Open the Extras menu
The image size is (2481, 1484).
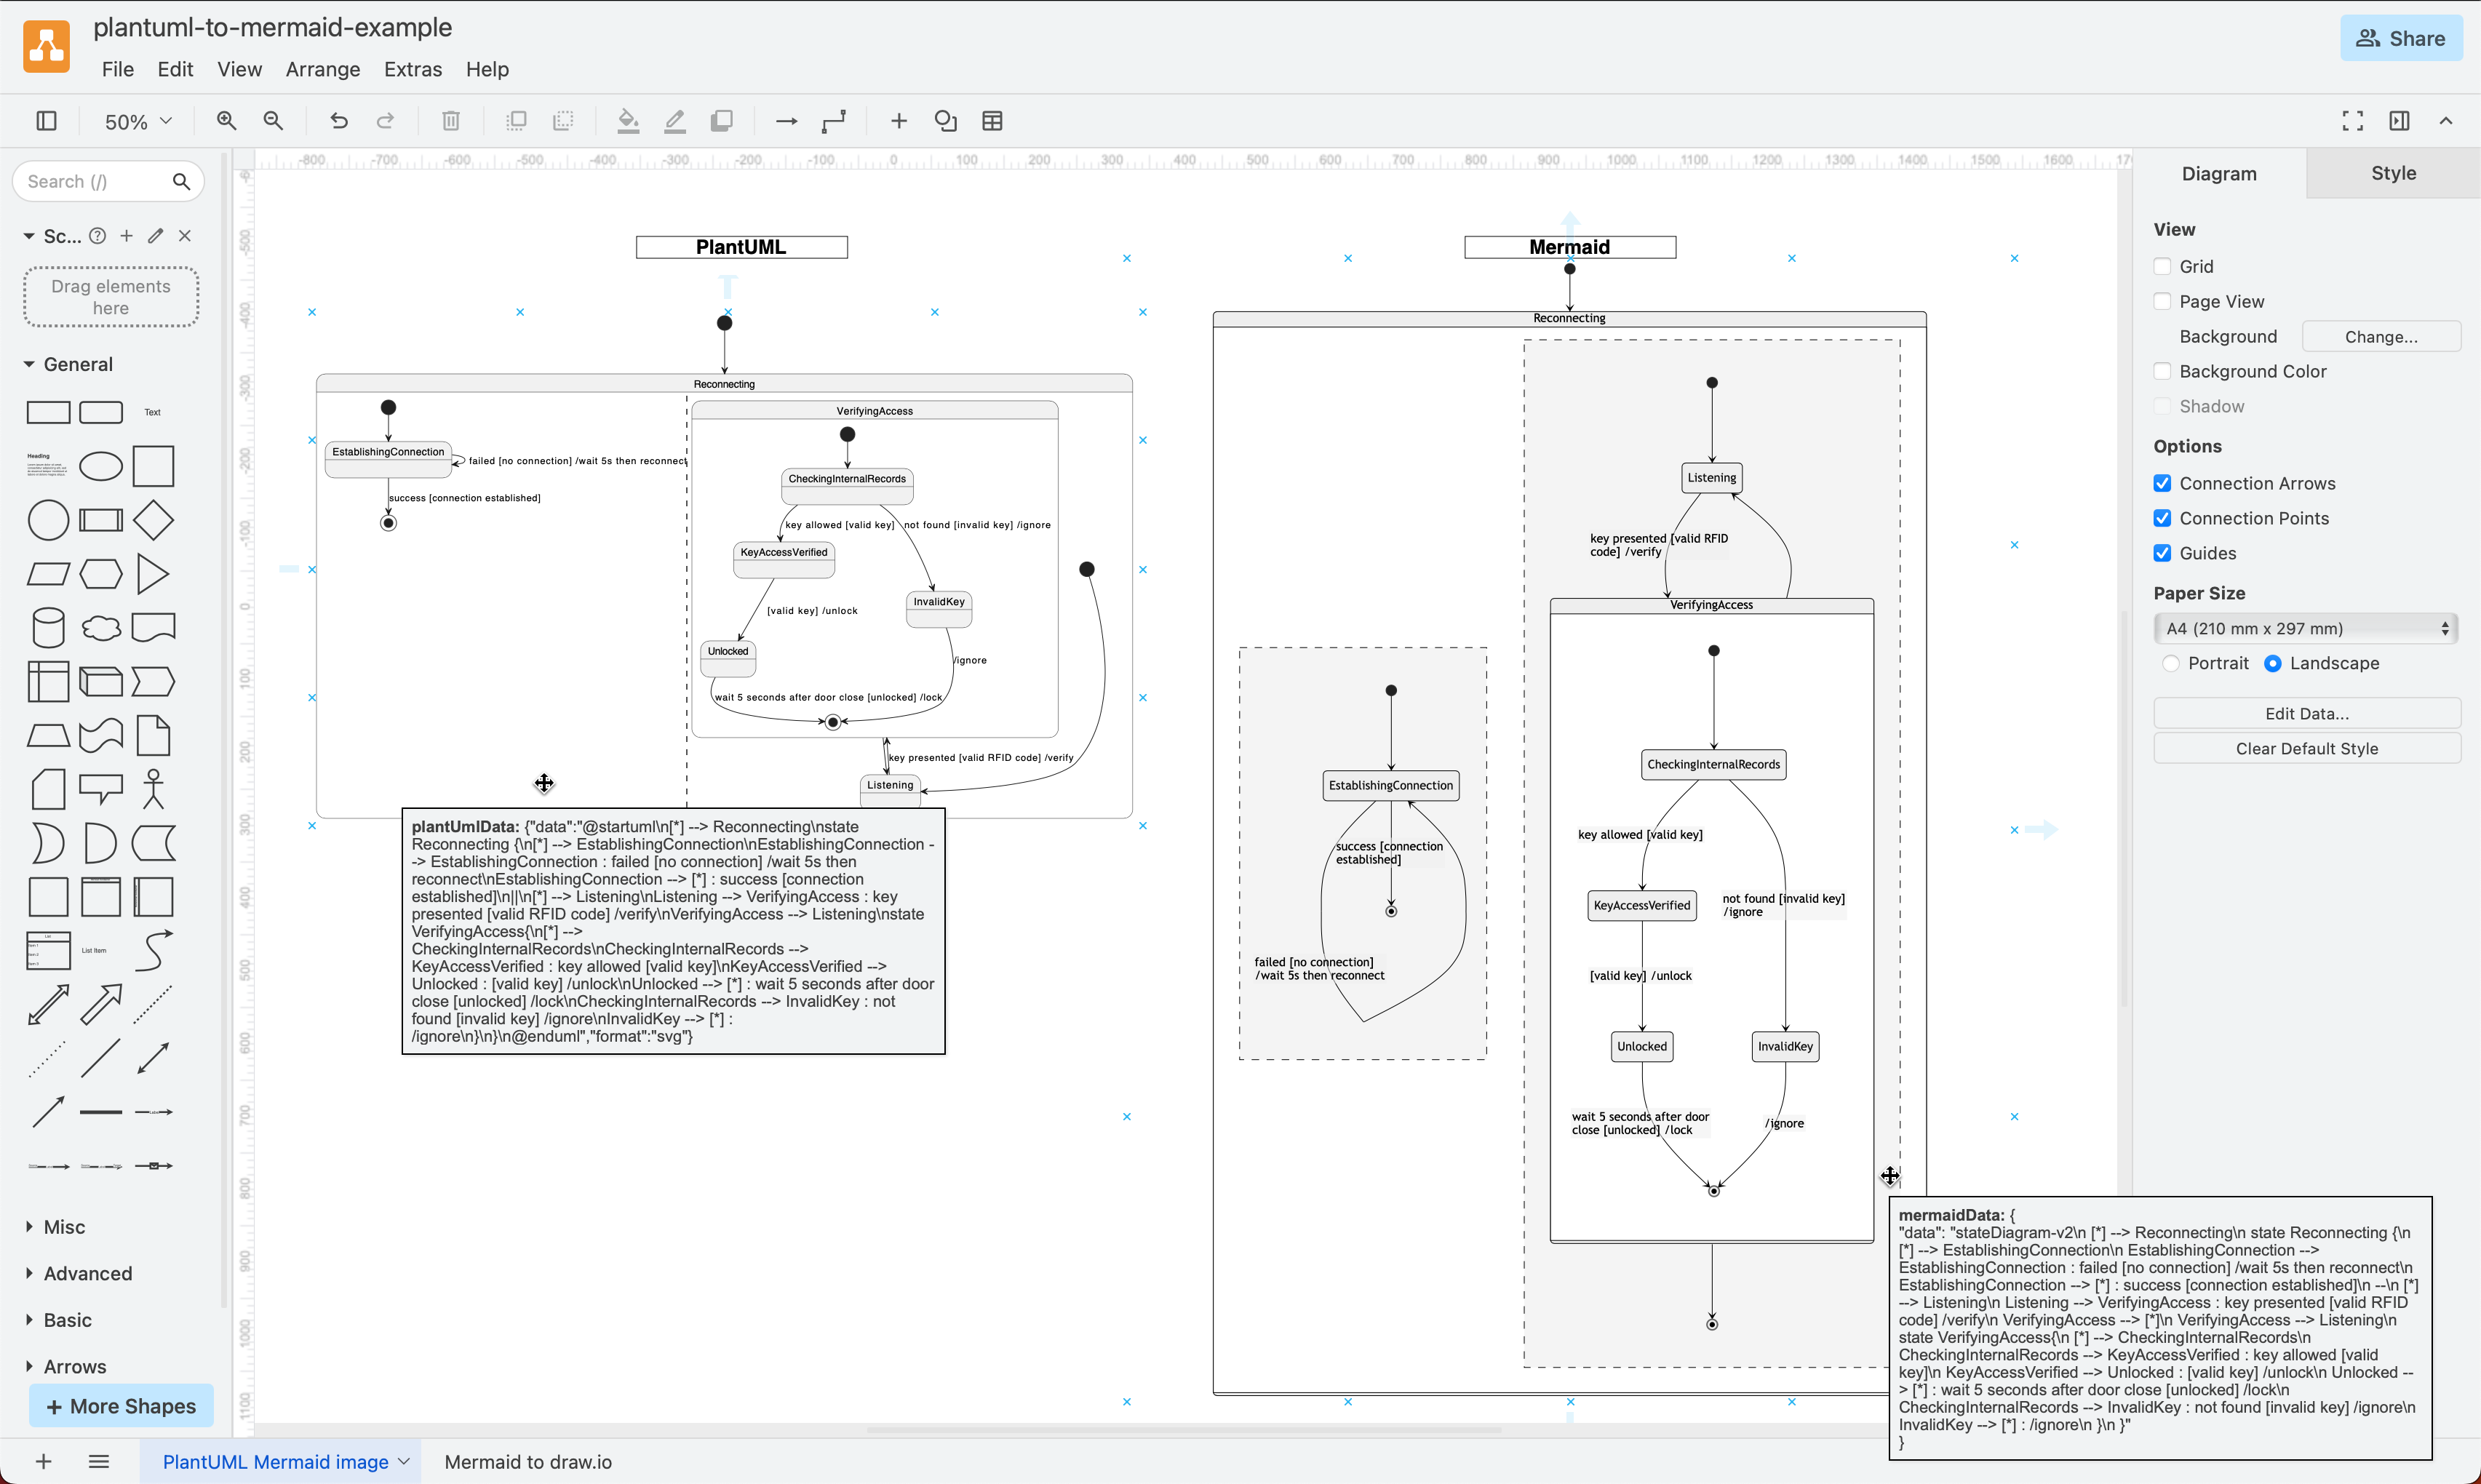coord(413,69)
